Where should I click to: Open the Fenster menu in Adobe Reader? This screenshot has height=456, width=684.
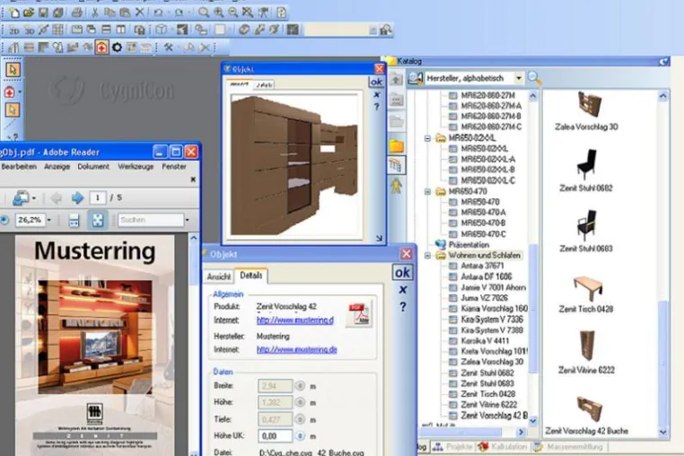coord(174,167)
